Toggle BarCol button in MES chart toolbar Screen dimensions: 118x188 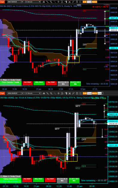coord(94,2)
